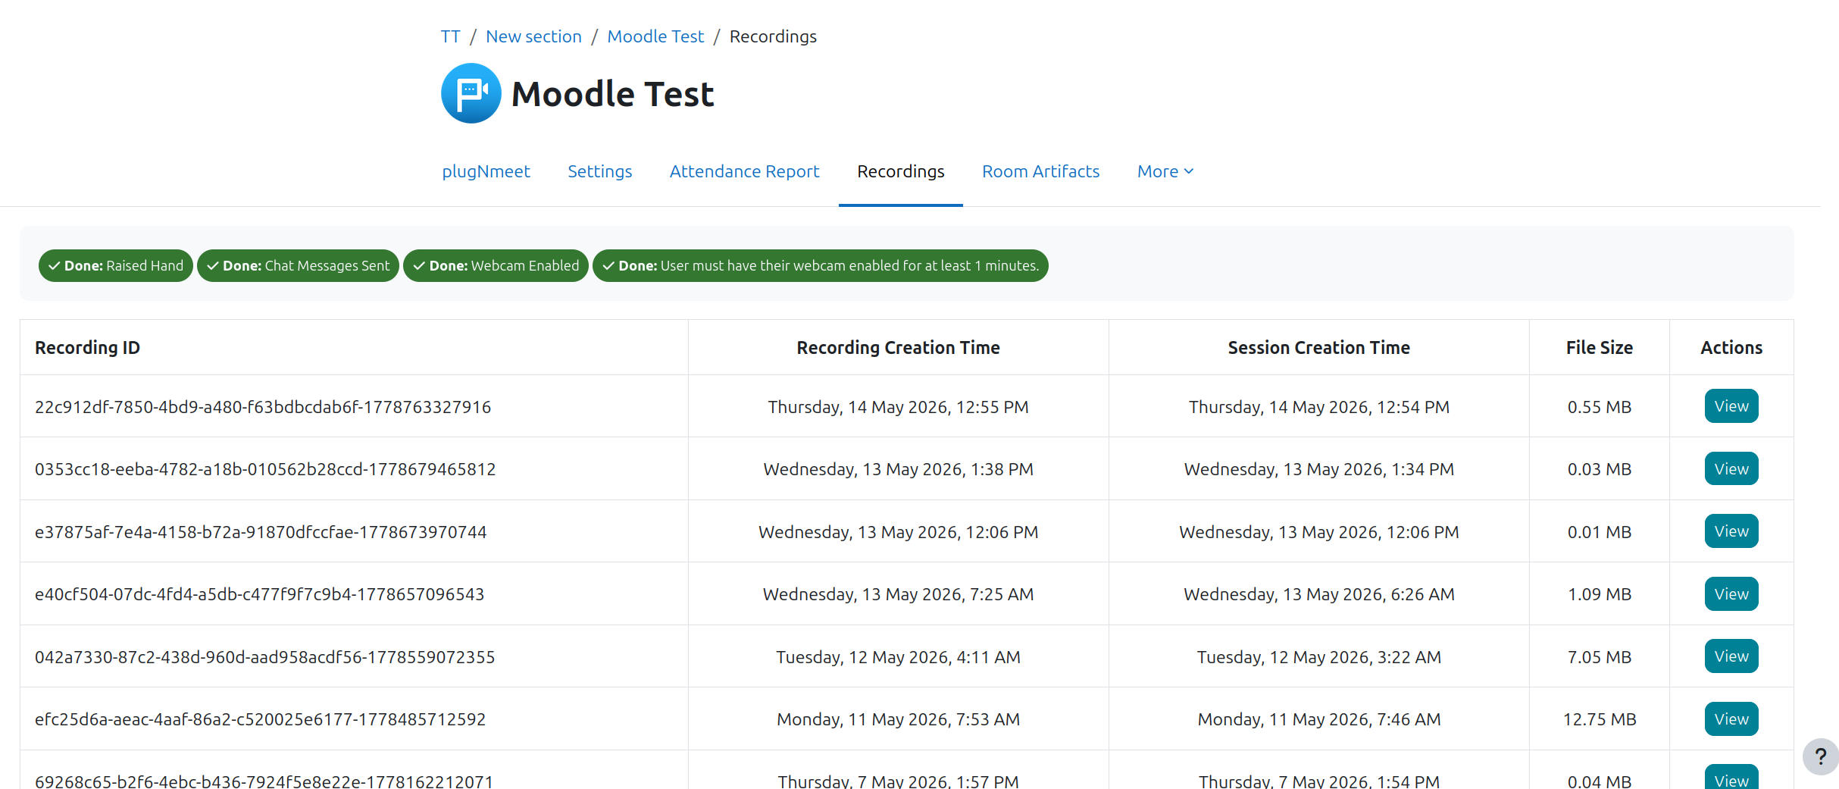Click session time Wednesday, 13 May 2026, 1:34 PM
Screen dimensions: 1839x789
(x=1318, y=469)
